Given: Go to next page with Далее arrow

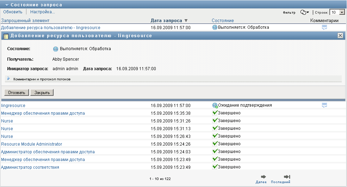Looking at the screenshot, I should point(264,176).
